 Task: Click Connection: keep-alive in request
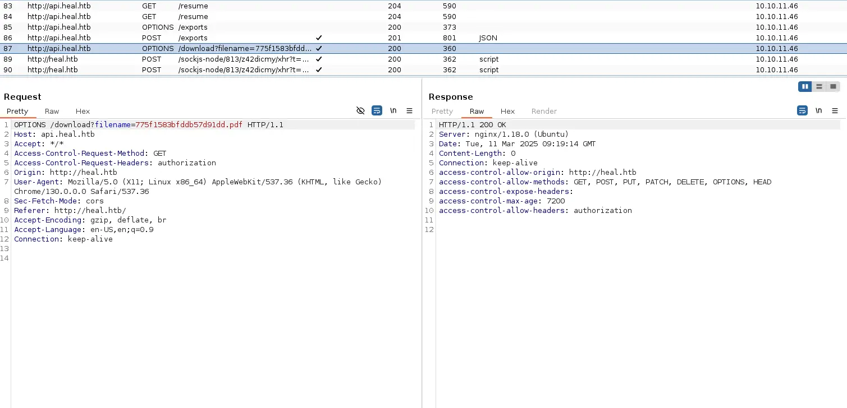[x=63, y=239]
